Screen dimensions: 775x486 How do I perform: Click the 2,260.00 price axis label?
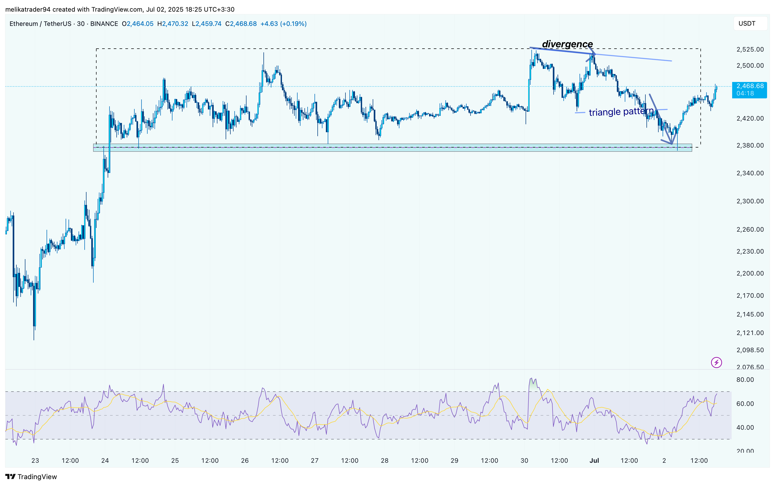click(x=750, y=230)
